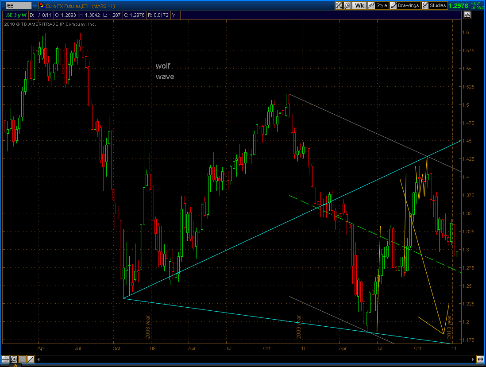Click the Drawings pencil icon
Screen dimensions: 486x367
coord(393,6)
